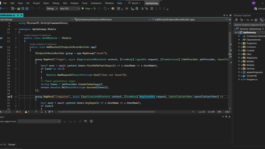Expand the Module folder arrow
The image size is (265, 149).
(x=239, y=65)
